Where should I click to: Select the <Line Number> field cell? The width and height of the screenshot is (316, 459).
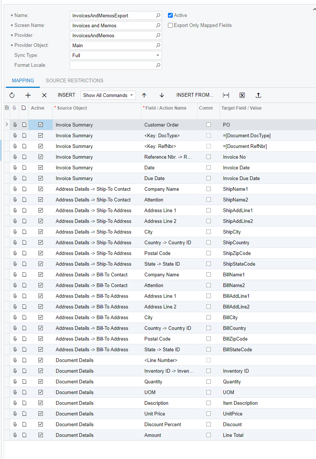coord(169,360)
